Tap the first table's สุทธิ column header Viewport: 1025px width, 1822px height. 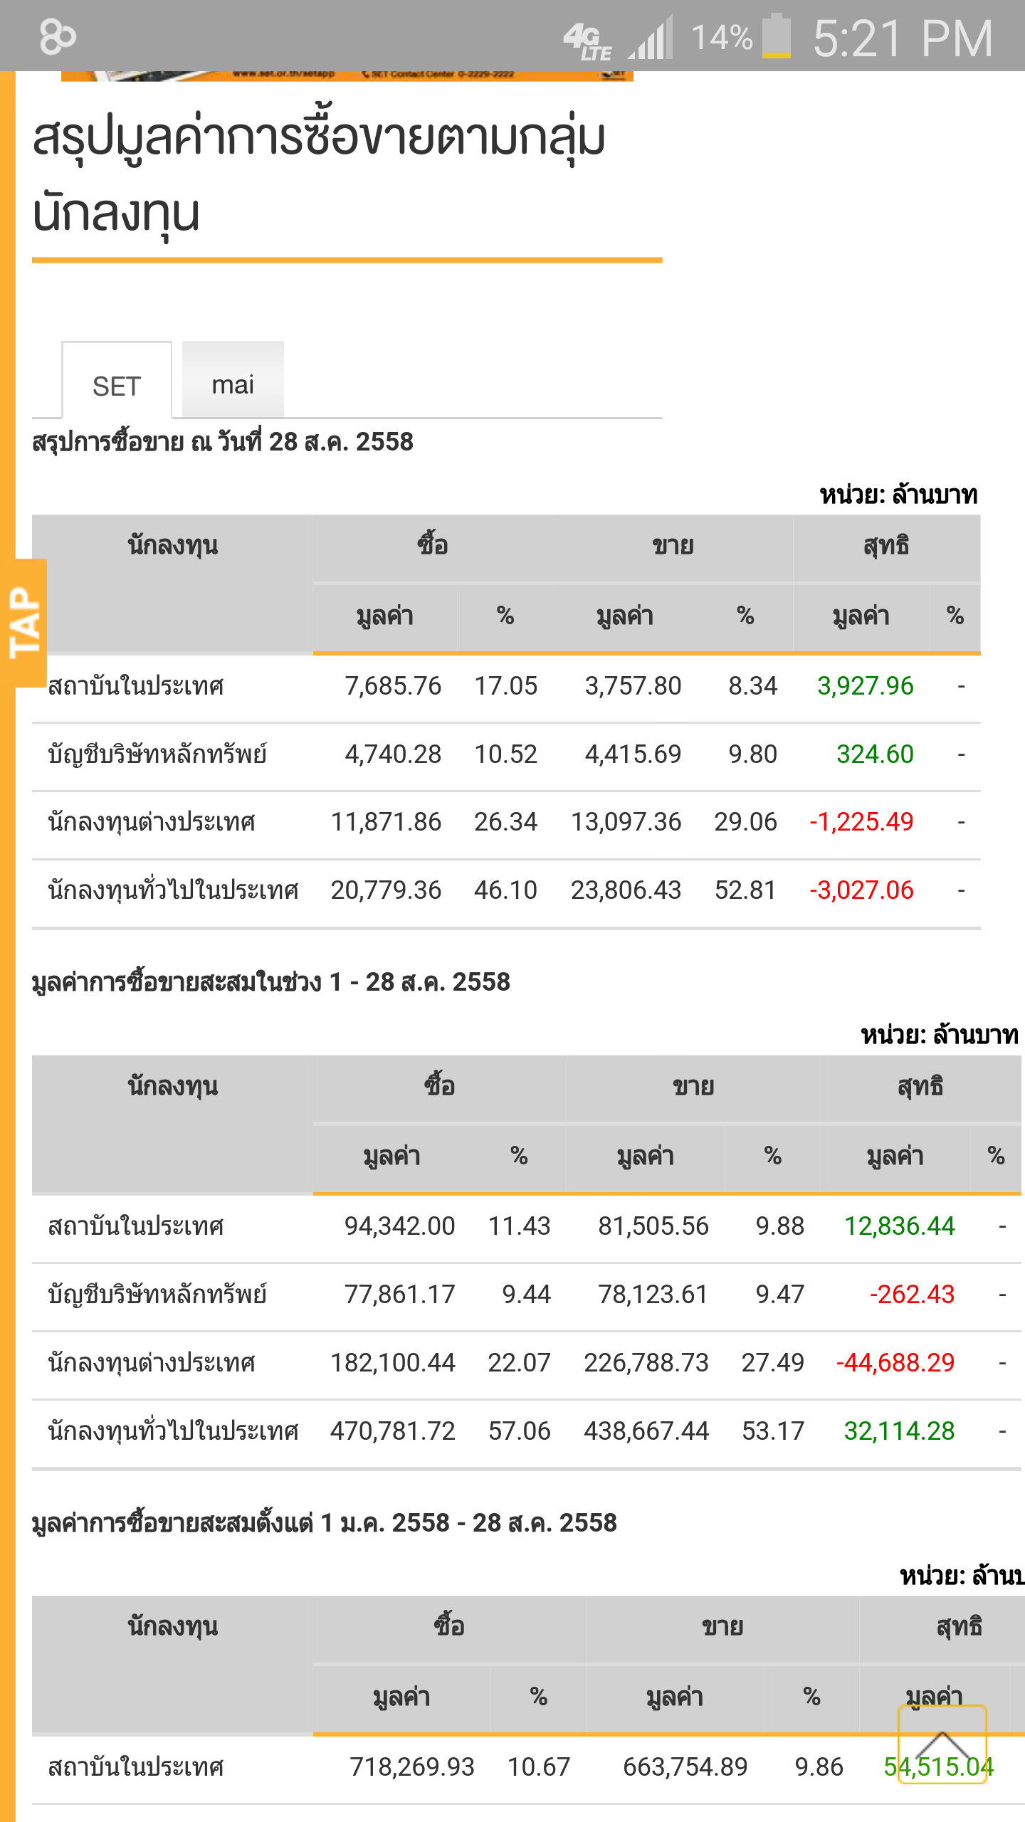click(x=886, y=545)
